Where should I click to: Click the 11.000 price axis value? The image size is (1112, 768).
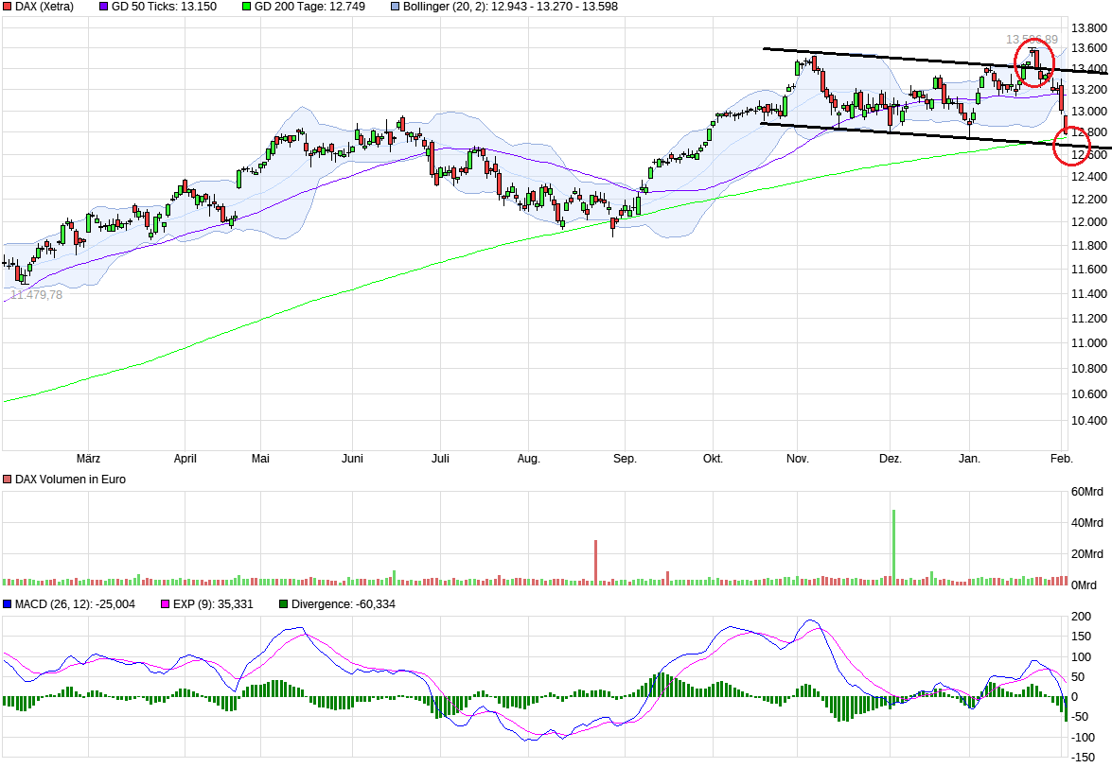1088,343
